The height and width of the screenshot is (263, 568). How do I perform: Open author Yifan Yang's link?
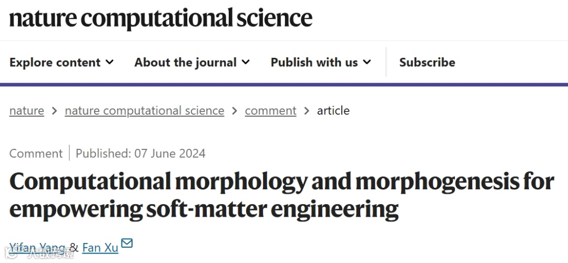37,247
